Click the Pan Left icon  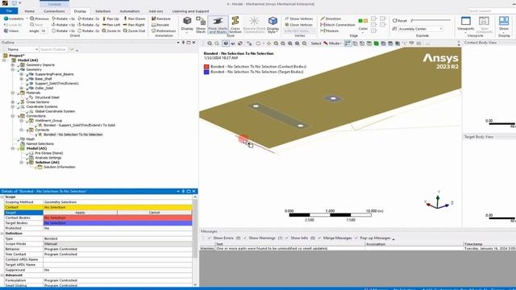tap(104, 25)
